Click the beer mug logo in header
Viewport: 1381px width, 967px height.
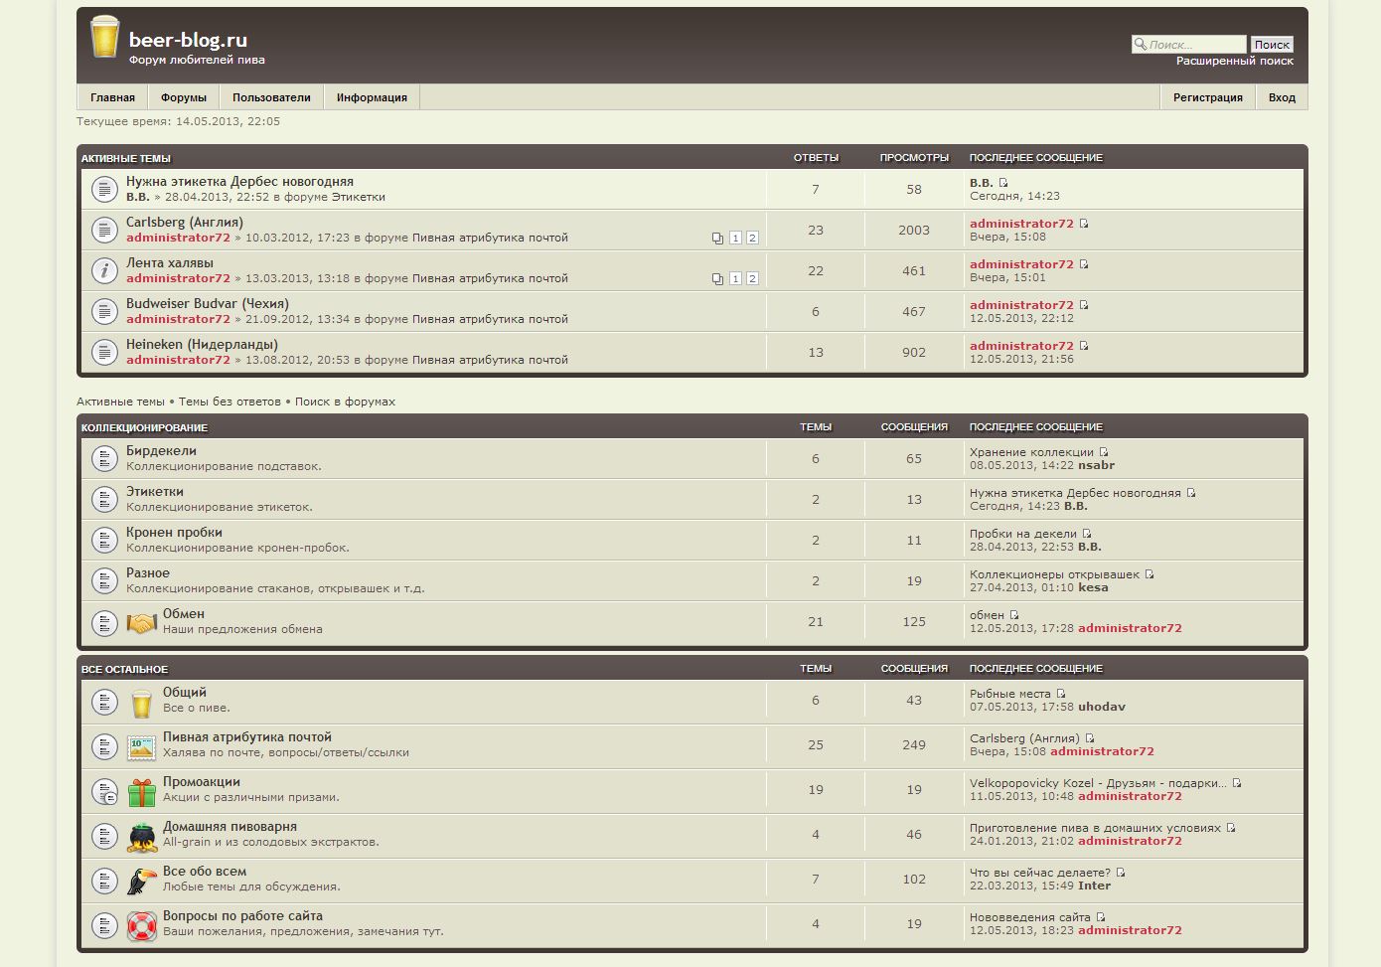click(x=103, y=37)
